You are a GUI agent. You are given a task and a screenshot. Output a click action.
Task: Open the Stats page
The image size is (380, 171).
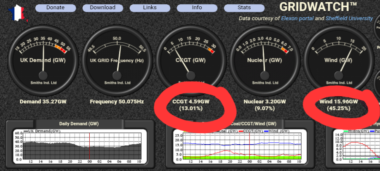(244, 8)
